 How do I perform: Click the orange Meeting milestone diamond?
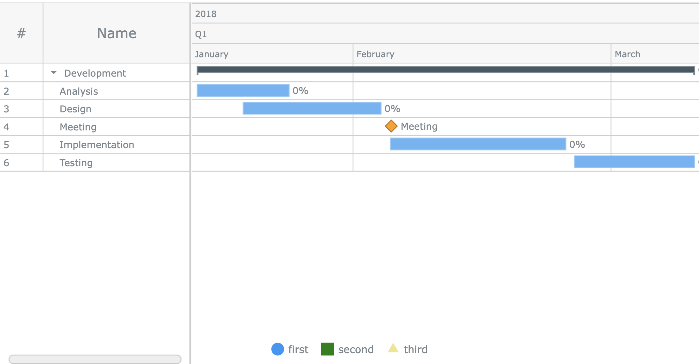pos(391,126)
